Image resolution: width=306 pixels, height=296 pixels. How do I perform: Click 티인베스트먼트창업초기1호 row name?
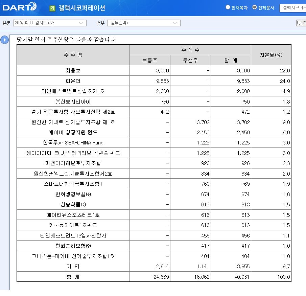73,91
